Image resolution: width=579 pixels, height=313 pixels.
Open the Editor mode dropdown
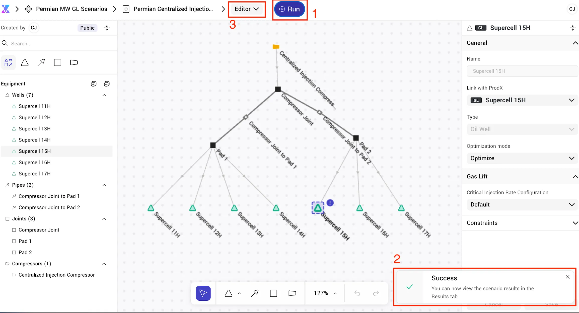tap(247, 9)
